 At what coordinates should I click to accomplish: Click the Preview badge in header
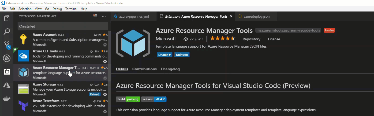pyautogui.click(x=329, y=30)
